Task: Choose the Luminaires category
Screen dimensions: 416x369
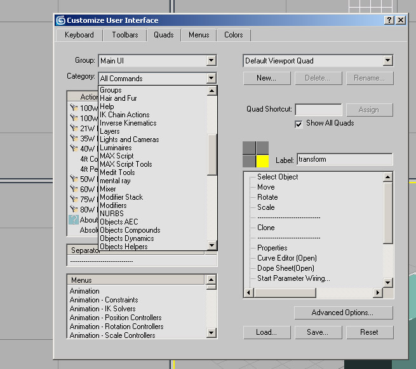Action: coord(153,148)
